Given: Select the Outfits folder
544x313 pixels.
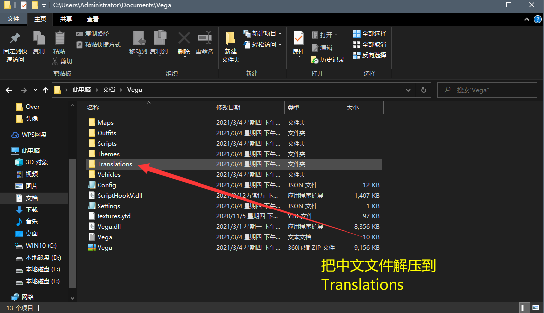Looking at the screenshot, I should click(x=234, y=133).
